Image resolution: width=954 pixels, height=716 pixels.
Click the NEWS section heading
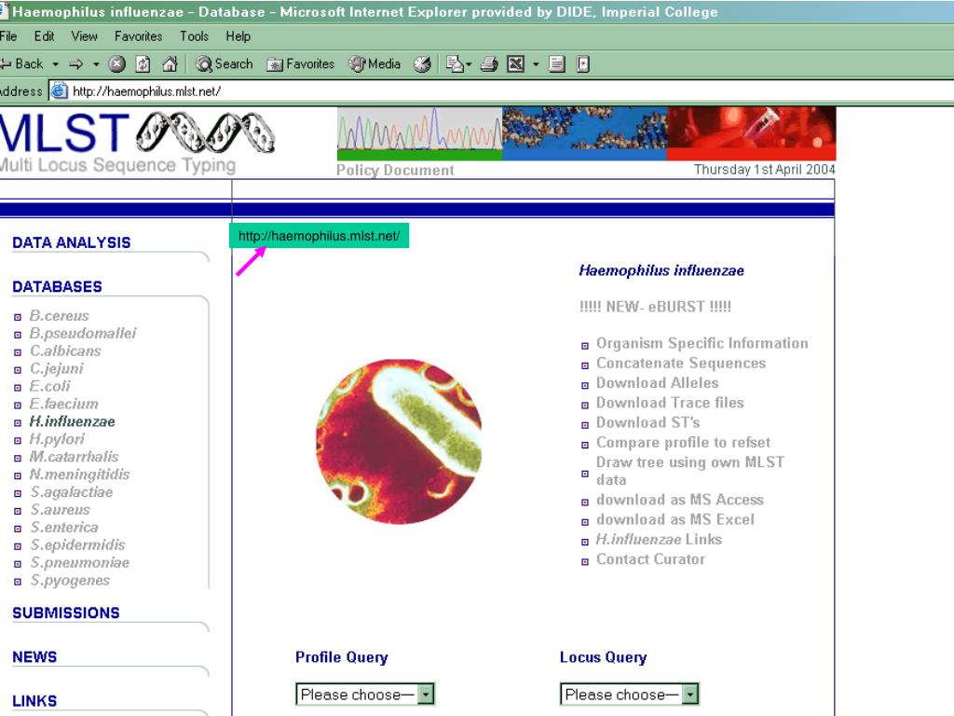click(x=34, y=657)
